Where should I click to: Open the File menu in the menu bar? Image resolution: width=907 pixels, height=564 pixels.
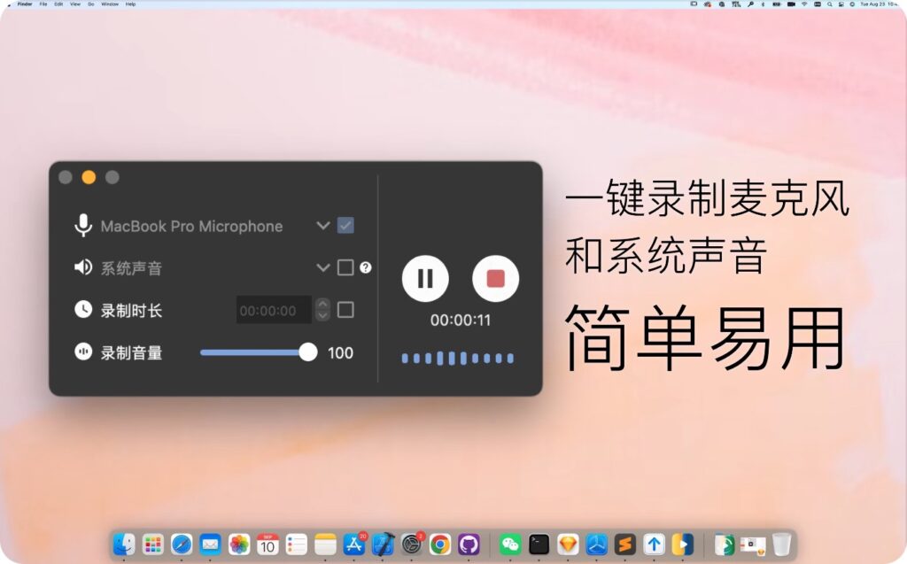(x=44, y=4)
